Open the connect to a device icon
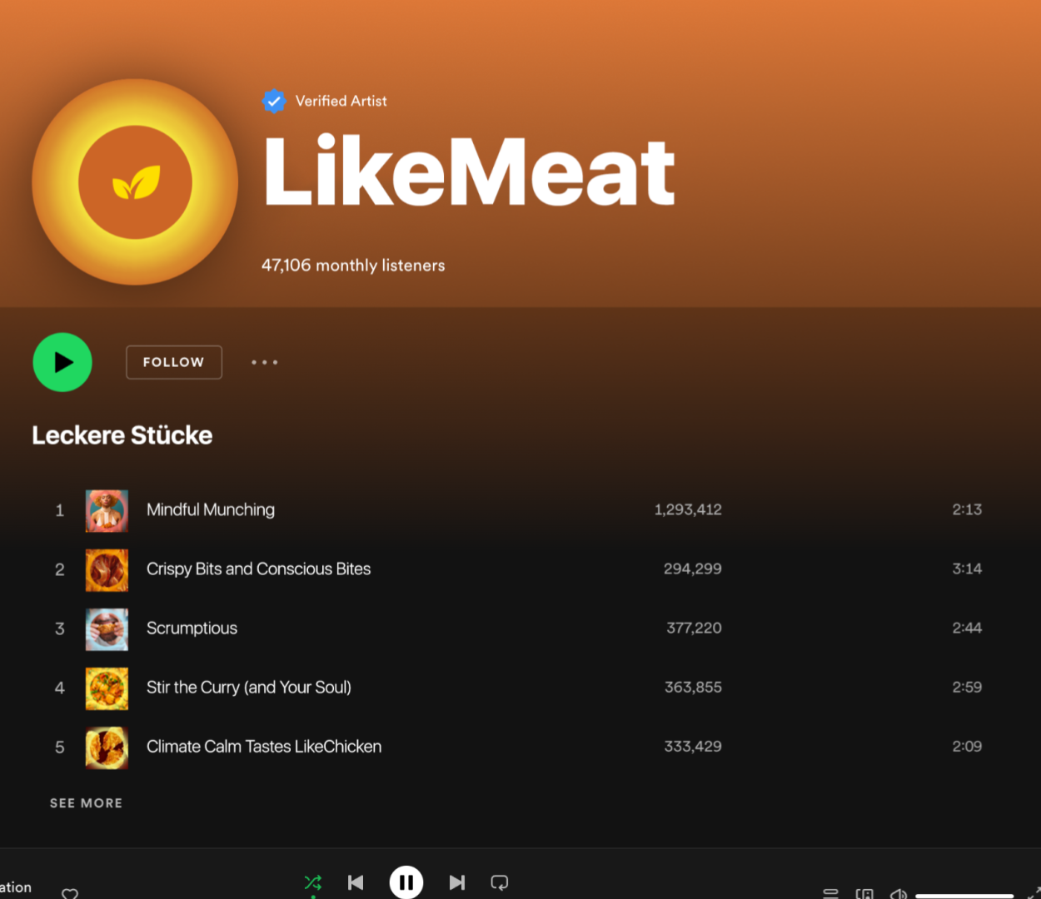1041x899 pixels. point(864,893)
